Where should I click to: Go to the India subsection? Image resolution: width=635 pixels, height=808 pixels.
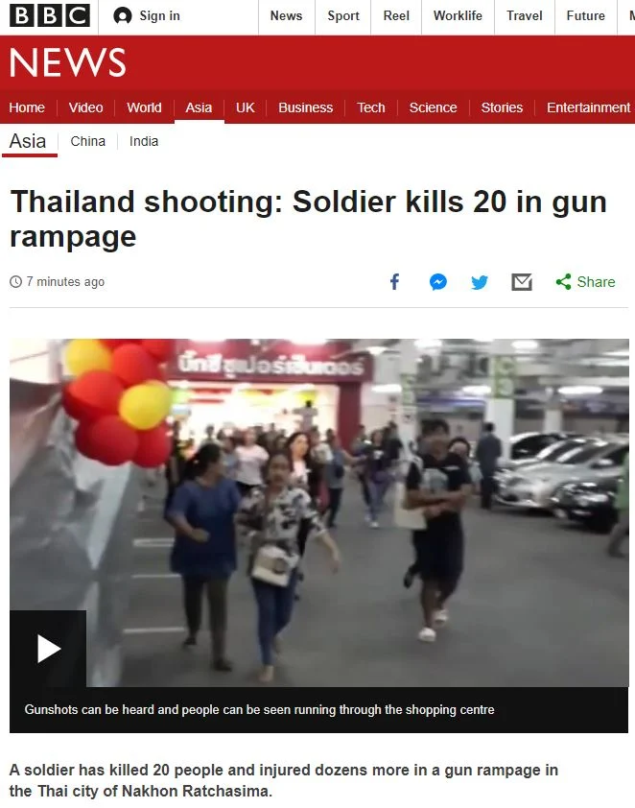click(x=144, y=141)
